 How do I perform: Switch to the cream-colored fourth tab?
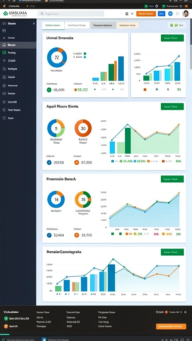click(x=128, y=25)
